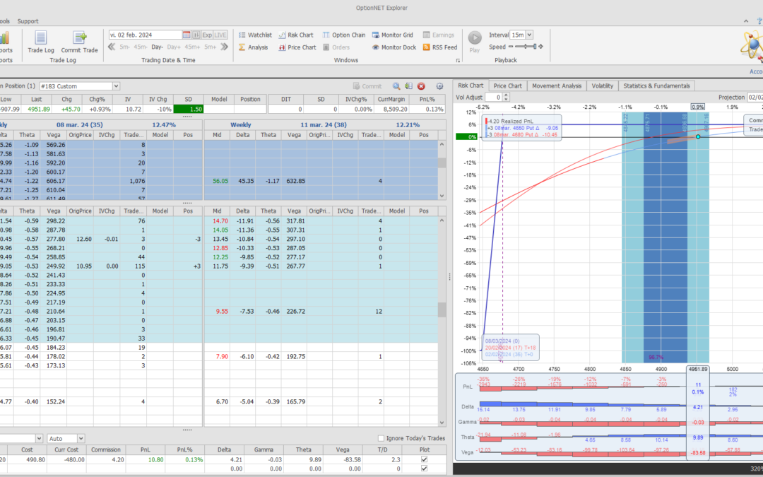Click the upper calls grid vertical scrollbar

point(442,170)
